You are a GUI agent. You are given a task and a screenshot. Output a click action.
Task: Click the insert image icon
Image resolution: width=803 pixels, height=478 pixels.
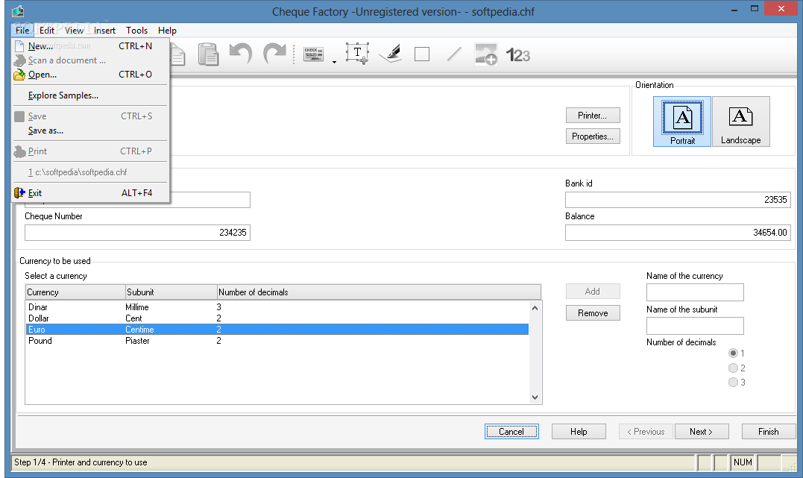pyautogui.click(x=485, y=54)
